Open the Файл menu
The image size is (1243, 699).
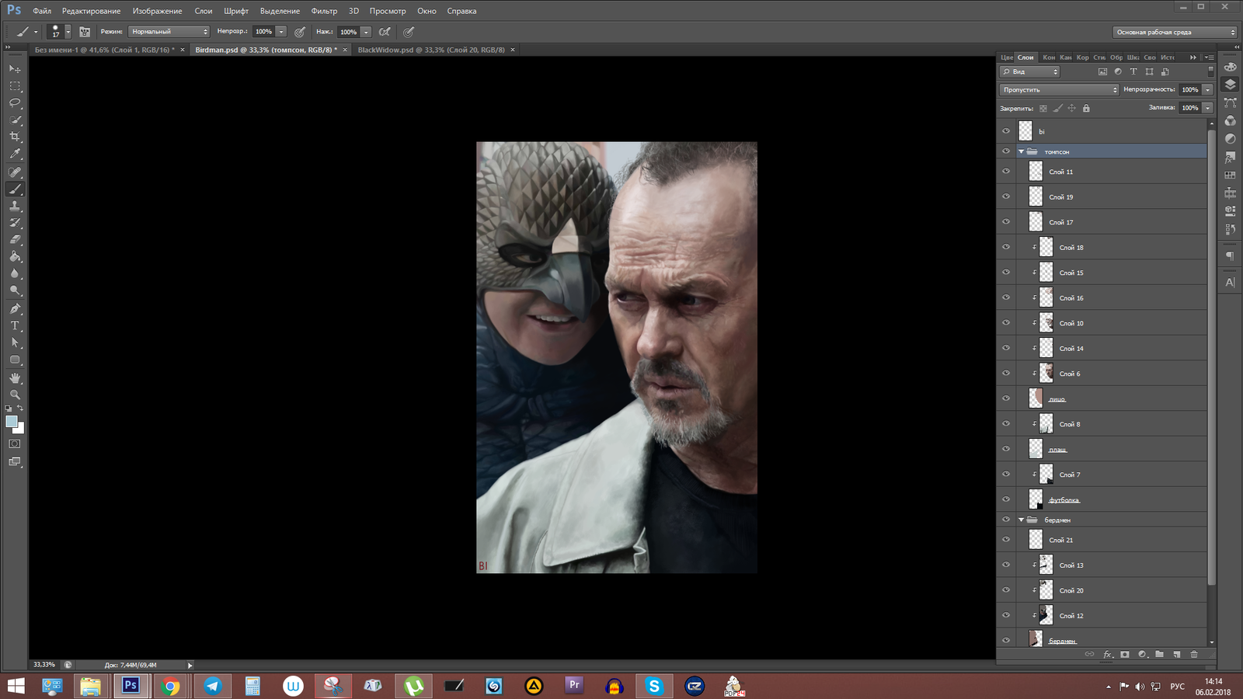(x=42, y=11)
